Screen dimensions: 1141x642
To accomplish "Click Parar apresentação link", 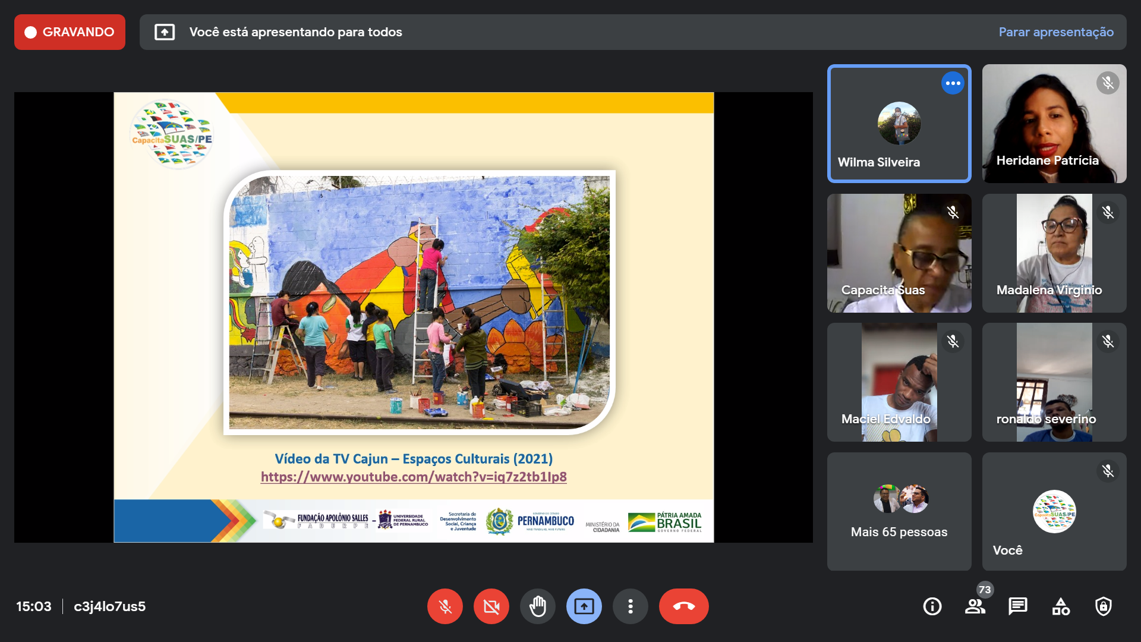I will pyautogui.click(x=1055, y=32).
